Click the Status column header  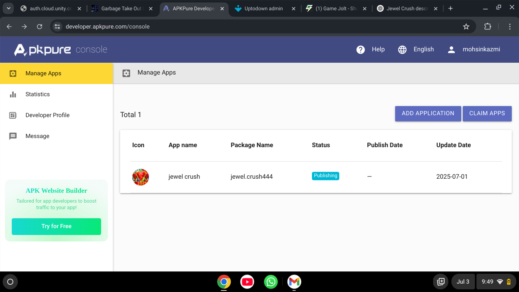[x=321, y=145]
